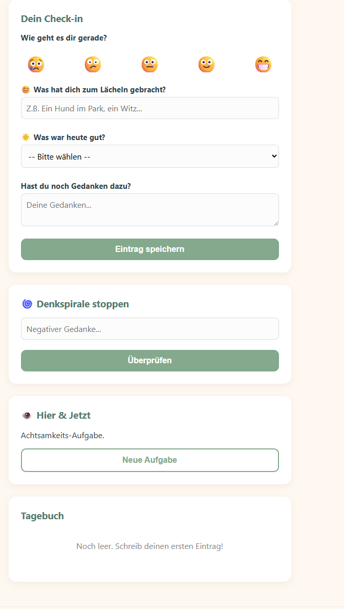Screen dimensions: 344x609
Task: Click the 'Dein Check-in' heading
Action: [52, 18]
